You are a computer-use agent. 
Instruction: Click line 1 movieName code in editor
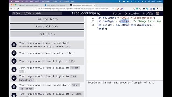click(126, 18)
